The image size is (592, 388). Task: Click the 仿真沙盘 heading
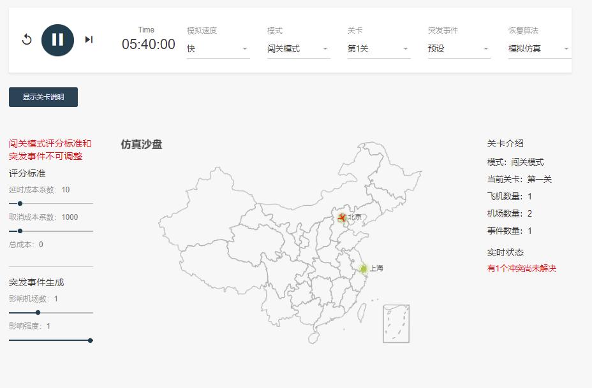pos(141,145)
